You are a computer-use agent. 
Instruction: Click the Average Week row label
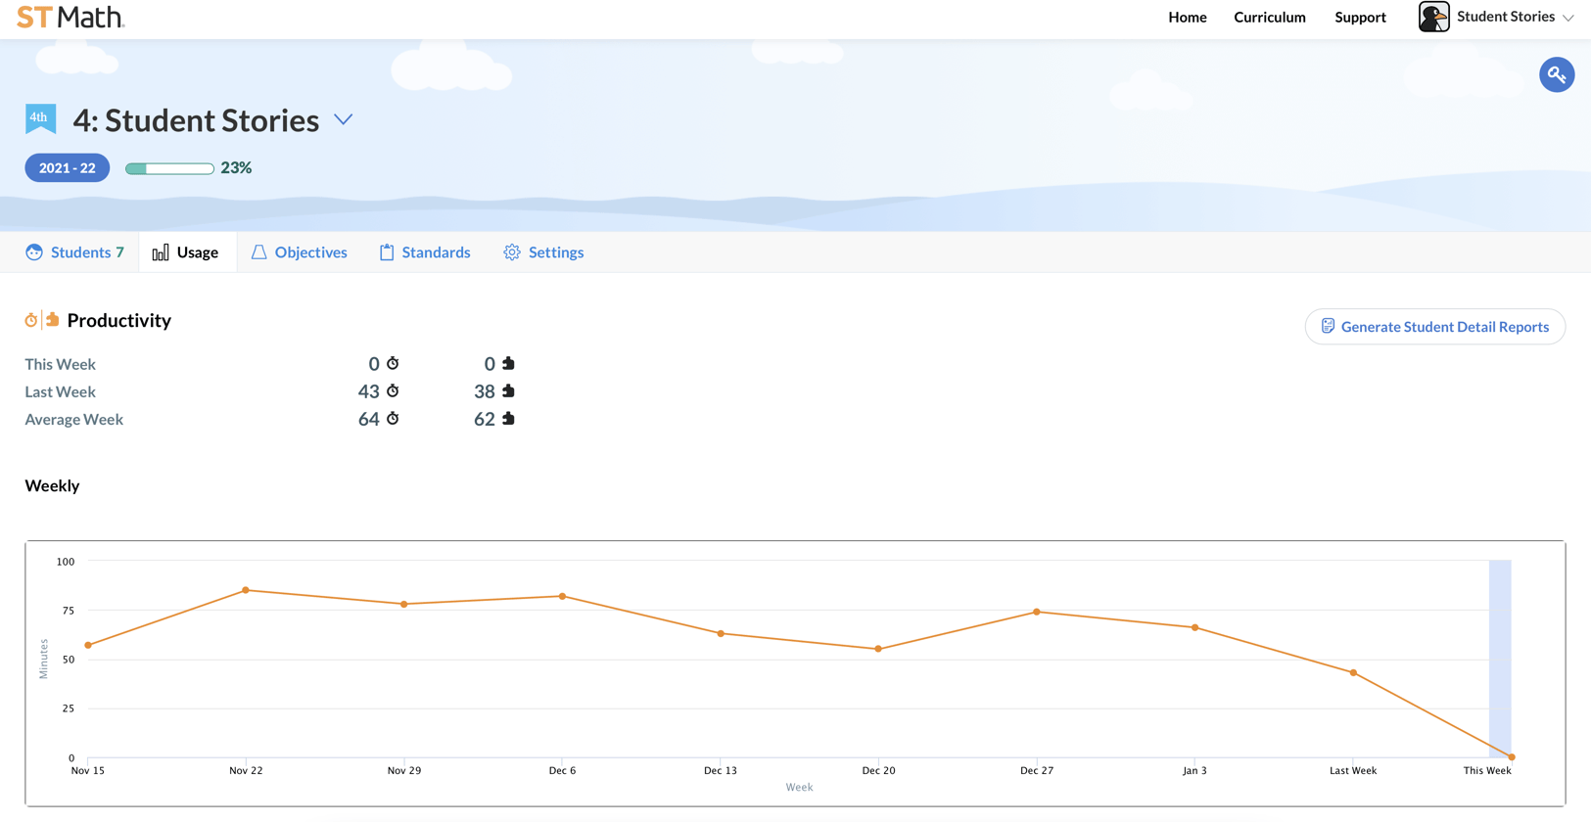click(73, 419)
